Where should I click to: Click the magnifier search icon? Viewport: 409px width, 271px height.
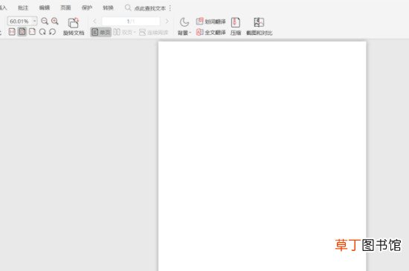128,8
